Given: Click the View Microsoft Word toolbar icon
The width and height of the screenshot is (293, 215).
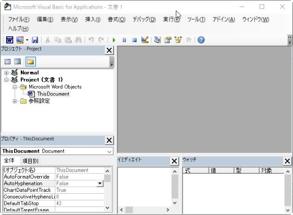Looking at the screenshot, I should [x=9, y=40].
